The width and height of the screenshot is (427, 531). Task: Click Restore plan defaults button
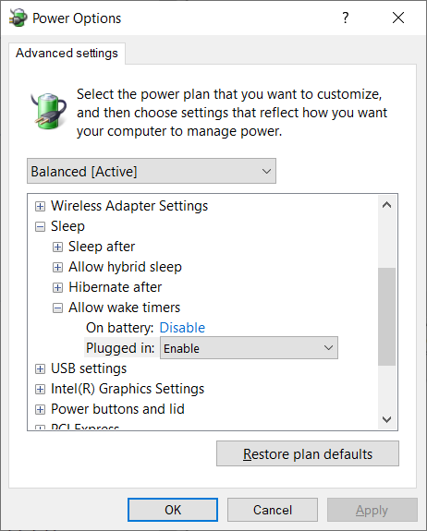coord(308,453)
